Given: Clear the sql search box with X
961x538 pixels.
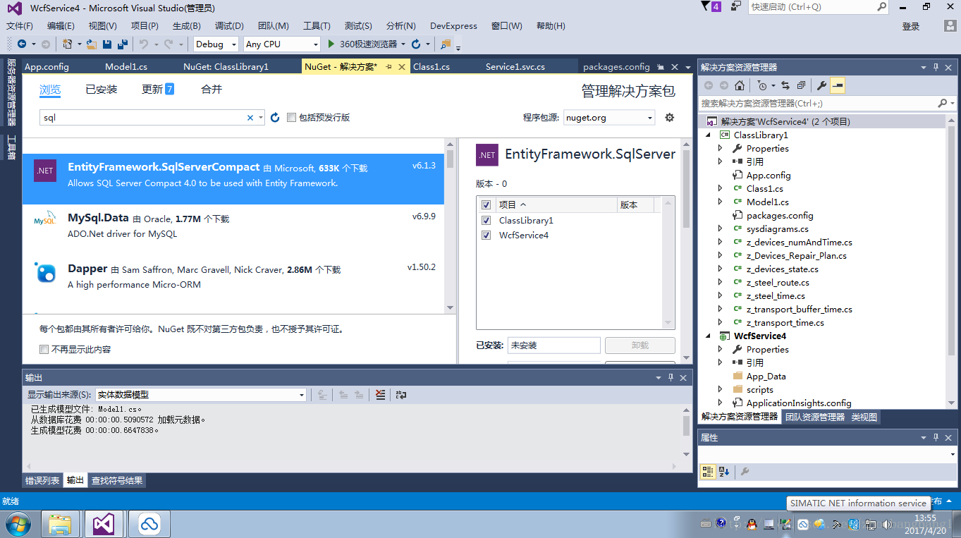Looking at the screenshot, I should point(250,118).
